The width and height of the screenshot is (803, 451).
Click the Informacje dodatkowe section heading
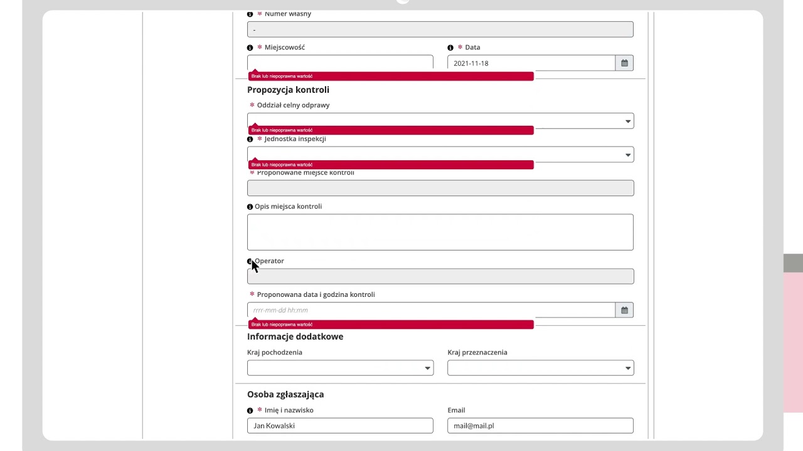(295, 336)
